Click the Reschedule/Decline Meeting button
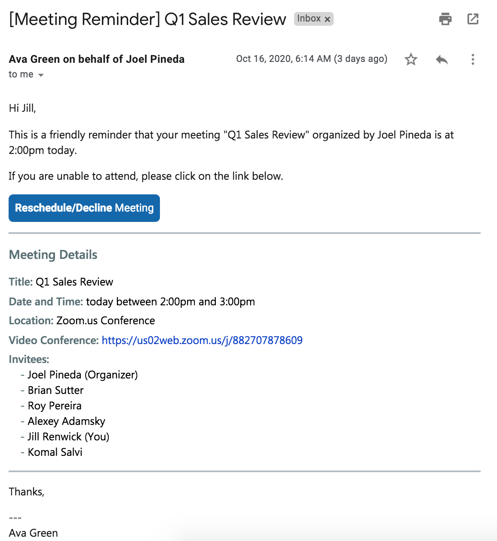 click(84, 208)
